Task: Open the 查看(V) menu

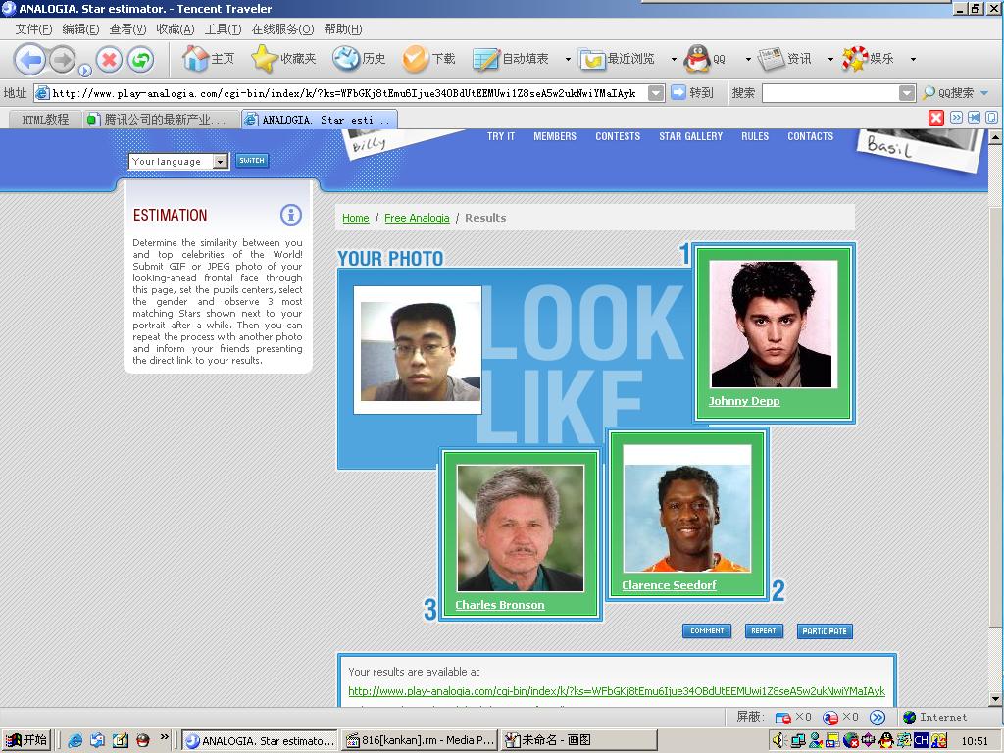Action: [127, 29]
